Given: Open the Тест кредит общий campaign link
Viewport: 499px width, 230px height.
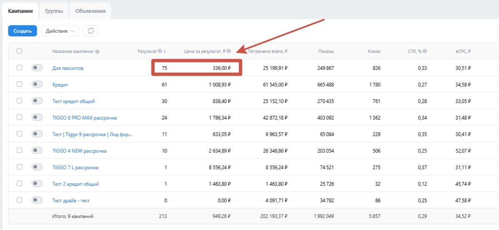Looking at the screenshot, I should pyautogui.click(x=74, y=101).
